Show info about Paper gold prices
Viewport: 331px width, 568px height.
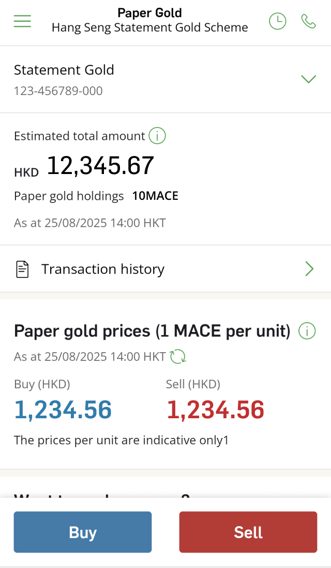point(307,331)
